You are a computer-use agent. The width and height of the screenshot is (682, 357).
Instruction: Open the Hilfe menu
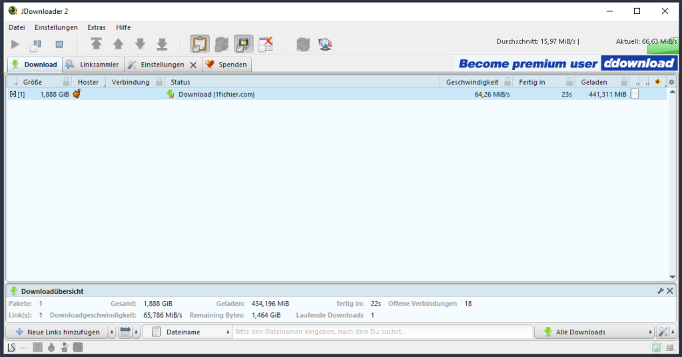tap(123, 27)
